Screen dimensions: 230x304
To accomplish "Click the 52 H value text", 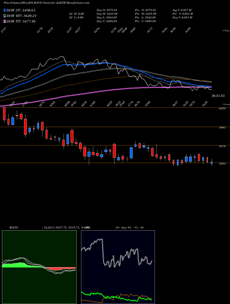I will pyautogui.click(x=75, y=14).
